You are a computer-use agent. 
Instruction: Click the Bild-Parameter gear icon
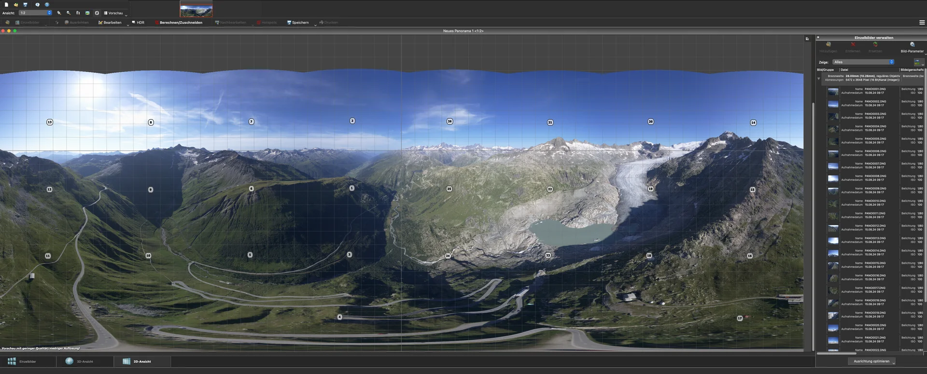pos(912,45)
